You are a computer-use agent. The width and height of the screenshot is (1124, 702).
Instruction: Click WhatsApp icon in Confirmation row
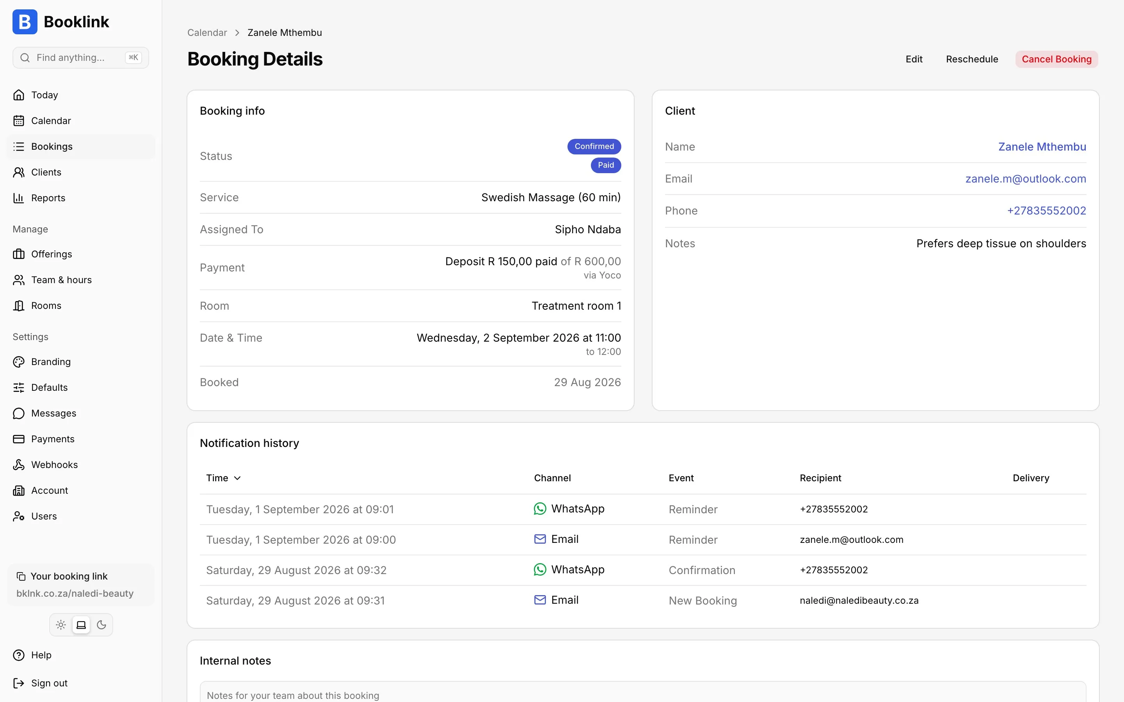(x=540, y=570)
